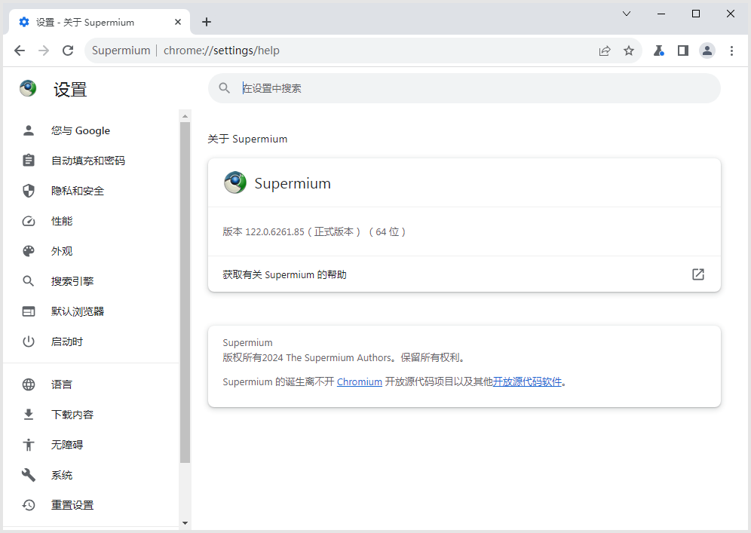Screen dimensions: 751x533
Task: Open 搜索引擎 settings section
Action: point(91,282)
